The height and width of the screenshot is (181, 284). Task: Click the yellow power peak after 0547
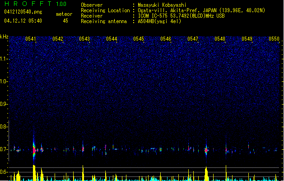[206, 174]
